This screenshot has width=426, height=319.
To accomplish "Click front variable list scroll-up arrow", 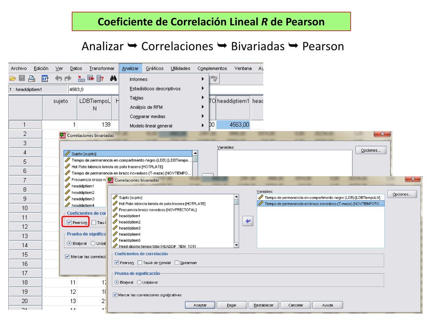I will coord(236,196).
